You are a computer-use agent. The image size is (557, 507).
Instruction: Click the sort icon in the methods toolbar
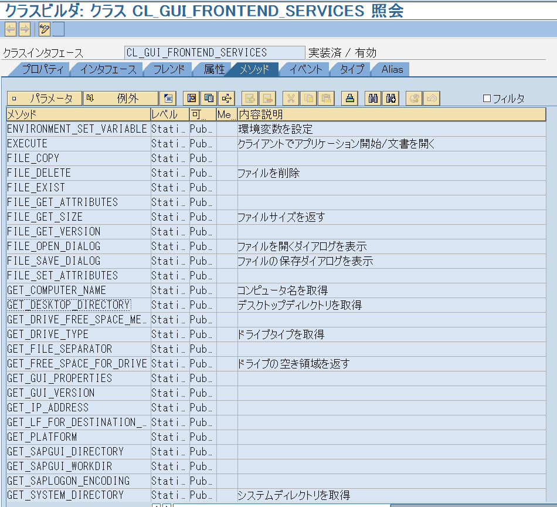(191, 98)
